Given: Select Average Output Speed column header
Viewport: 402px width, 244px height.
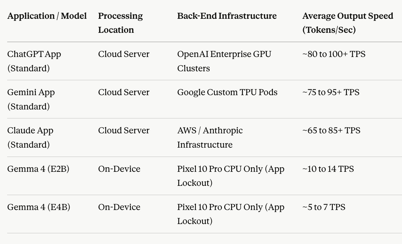Looking at the screenshot, I should tap(348, 23).
